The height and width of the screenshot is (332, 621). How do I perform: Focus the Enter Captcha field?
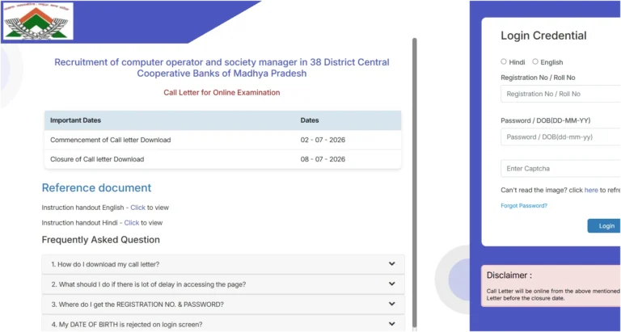(561, 169)
